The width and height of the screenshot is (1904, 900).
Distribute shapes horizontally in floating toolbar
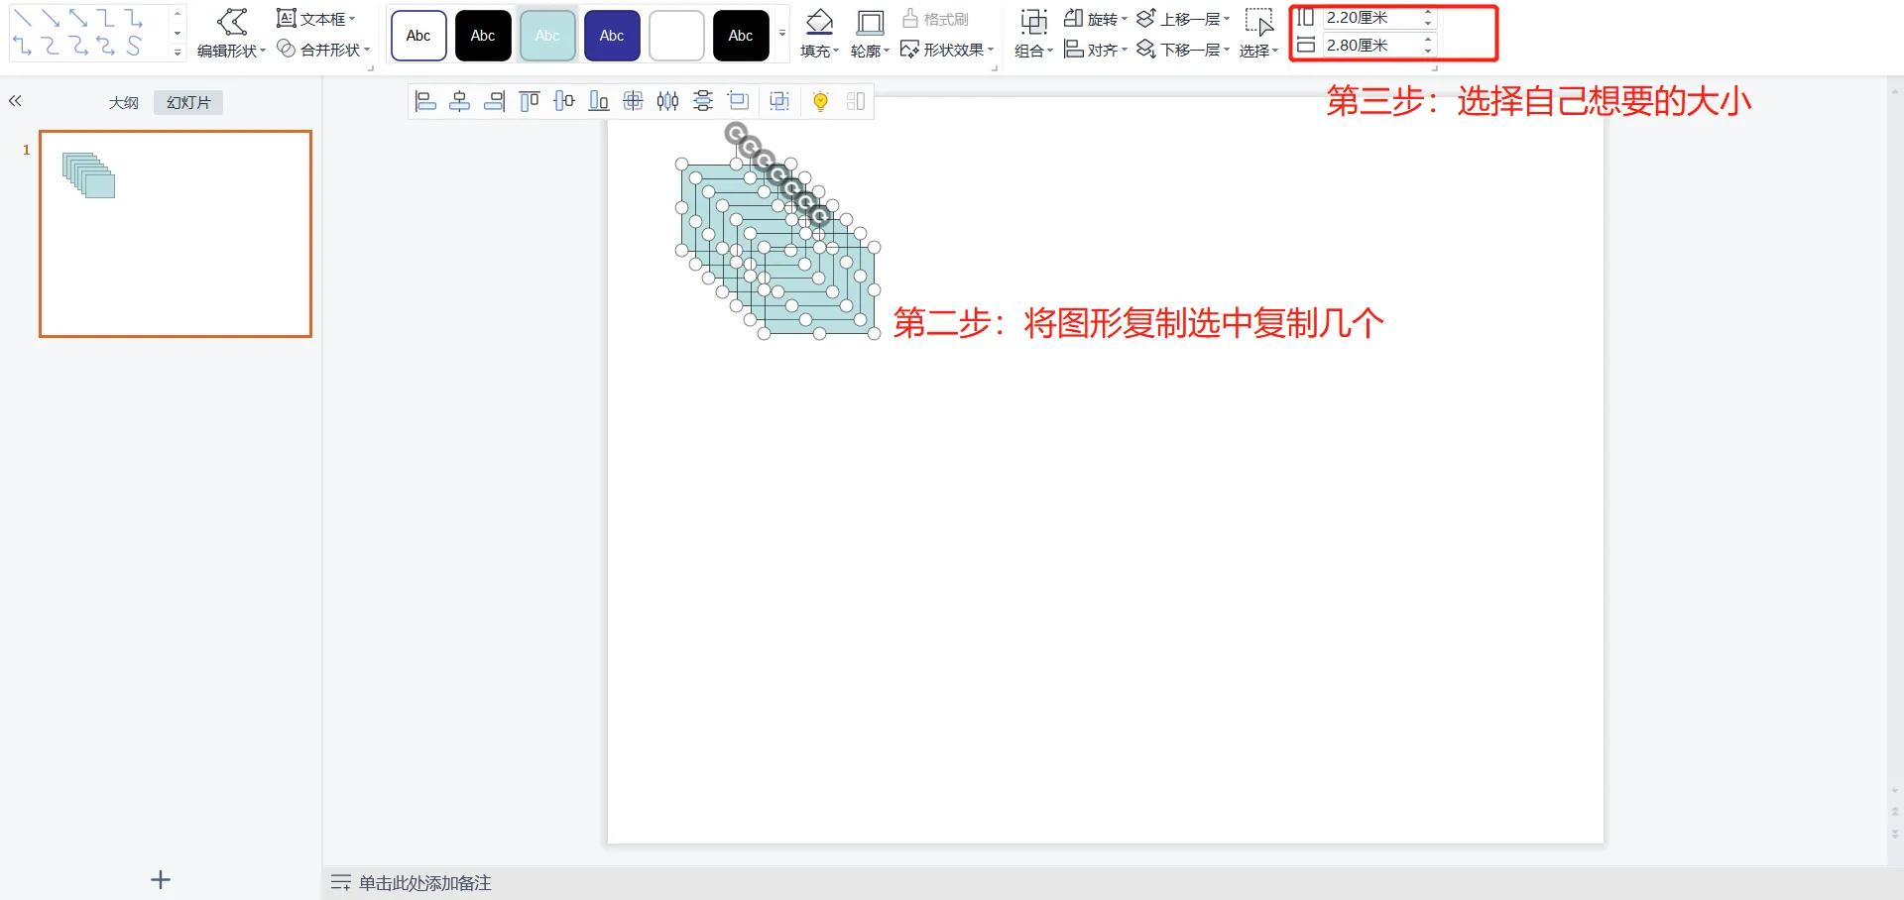[667, 101]
